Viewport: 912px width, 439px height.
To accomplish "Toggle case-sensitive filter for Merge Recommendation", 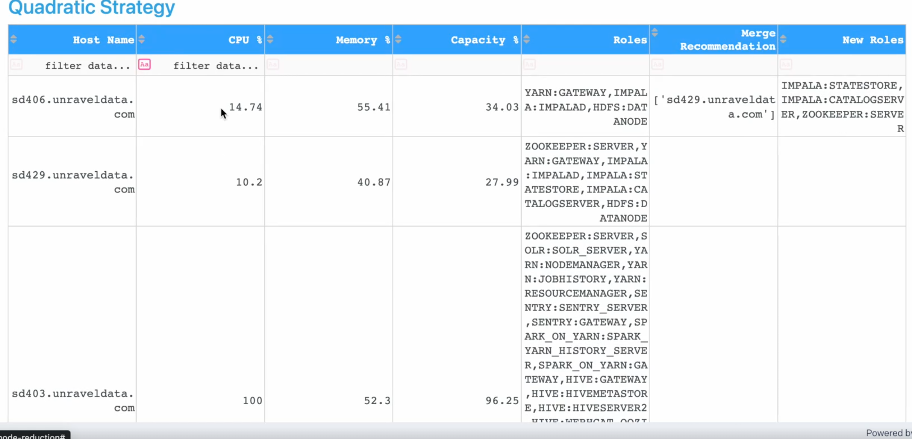I will point(658,64).
